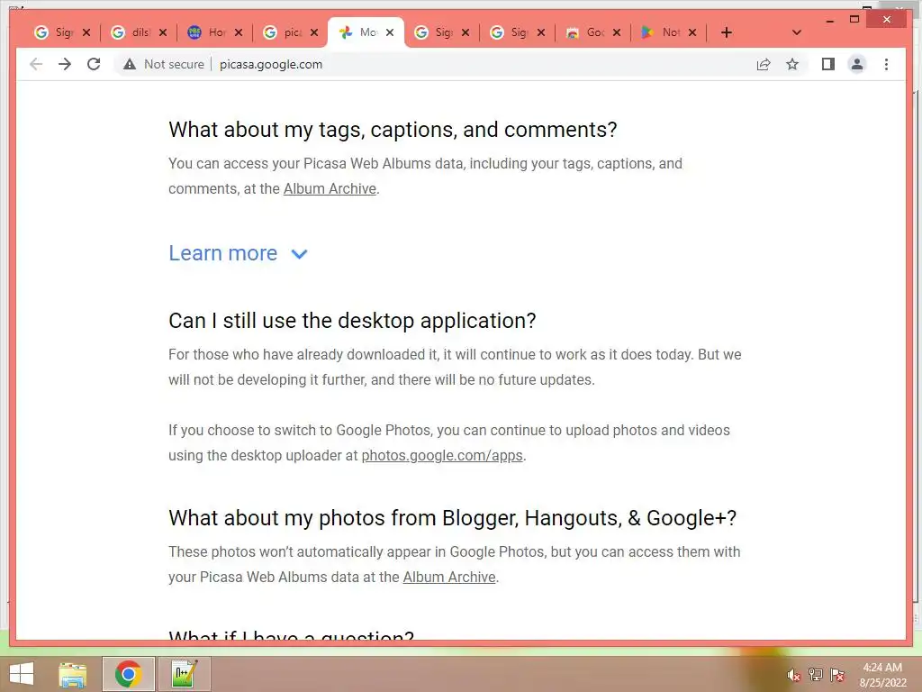Open Album Archive link under Blogger, Hangouts section
Screen dimensions: 922x692
click(x=449, y=577)
